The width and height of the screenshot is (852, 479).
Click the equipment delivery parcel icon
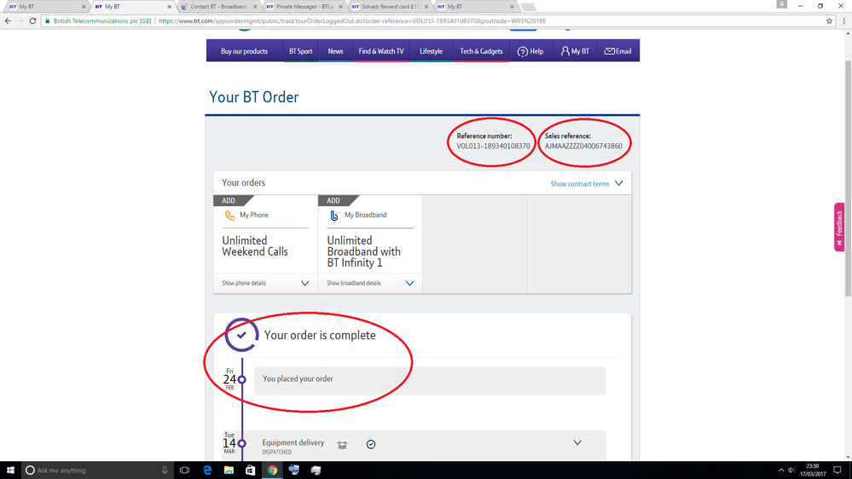(342, 445)
